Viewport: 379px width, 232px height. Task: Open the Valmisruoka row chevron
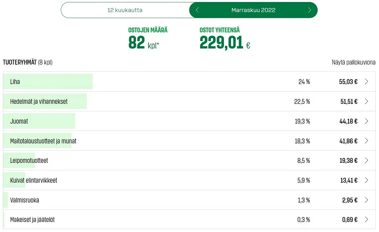[x=366, y=200]
